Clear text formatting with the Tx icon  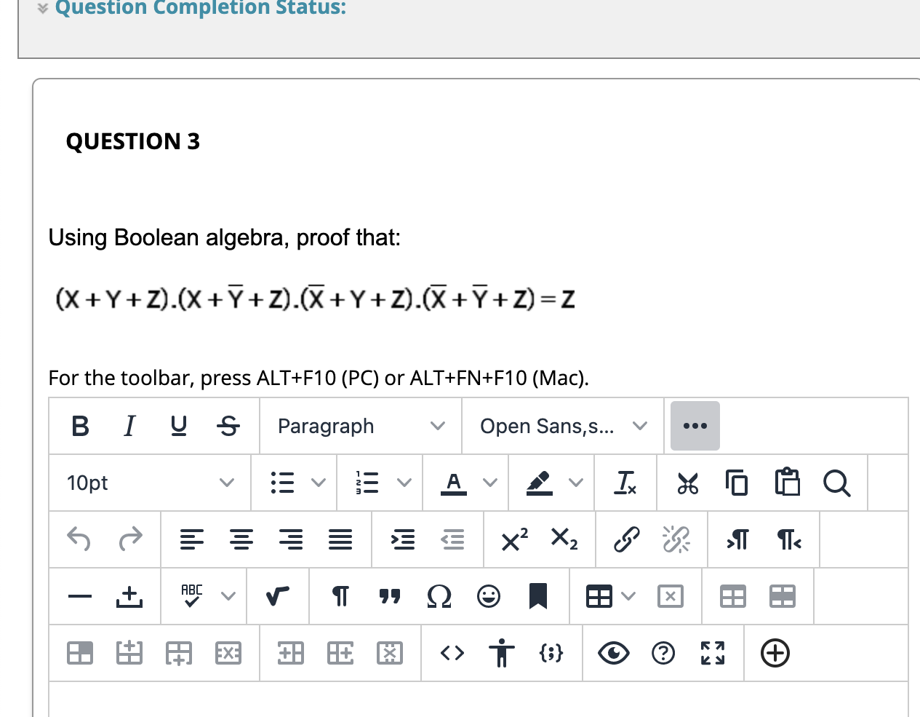coord(625,482)
